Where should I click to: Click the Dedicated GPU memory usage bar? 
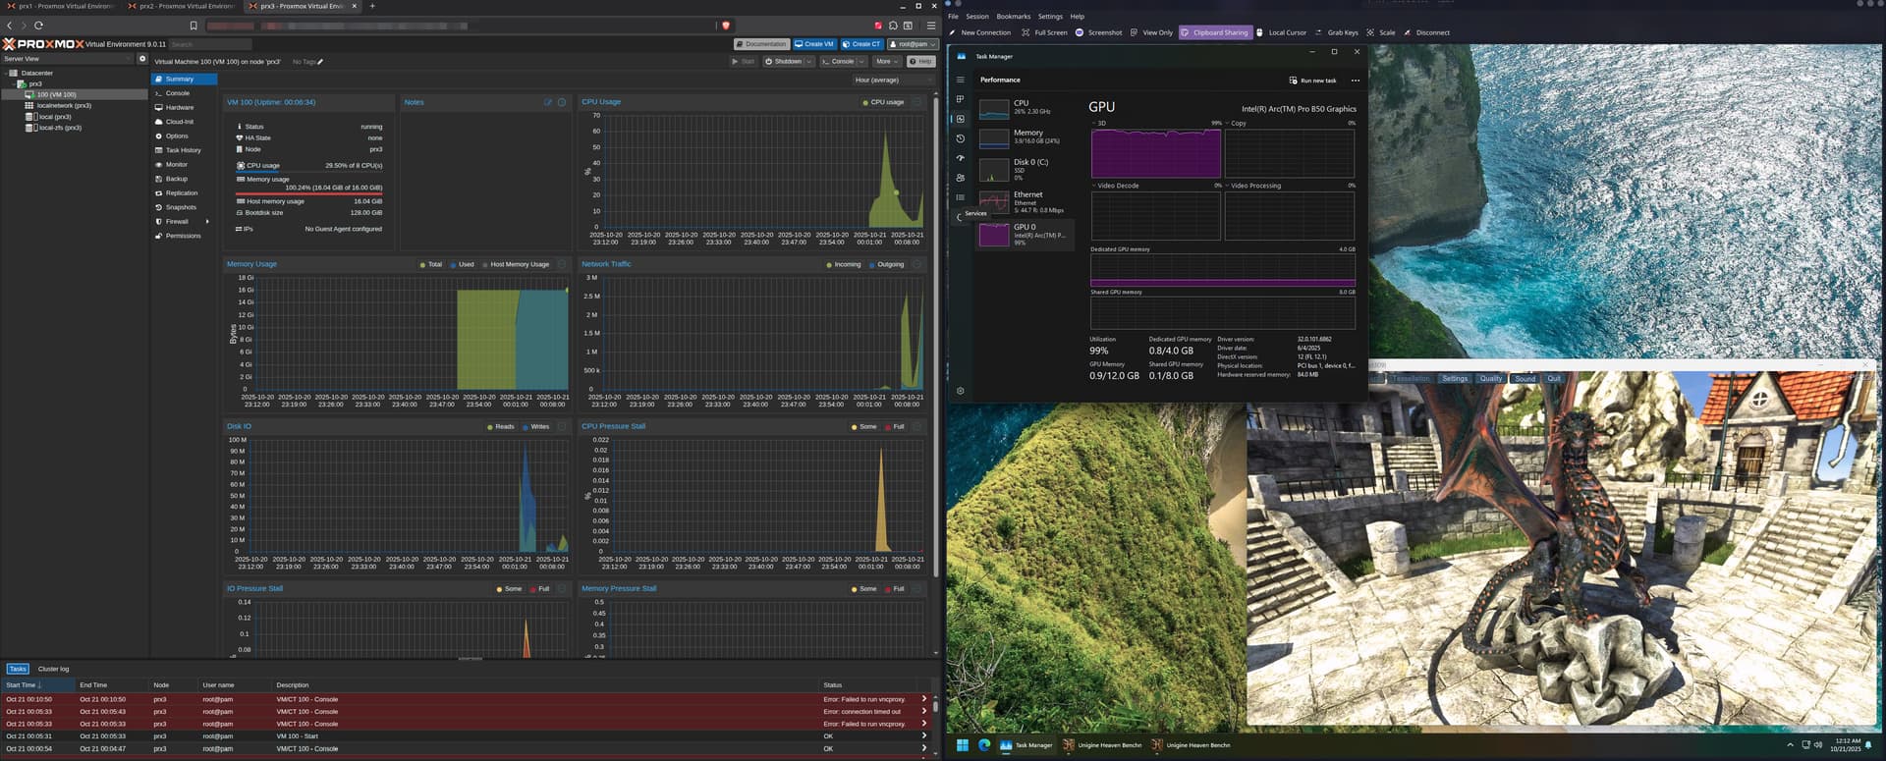(1222, 270)
